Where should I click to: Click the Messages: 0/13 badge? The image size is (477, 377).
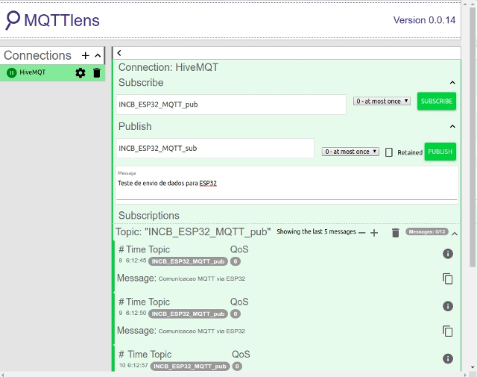pos(427,232)
